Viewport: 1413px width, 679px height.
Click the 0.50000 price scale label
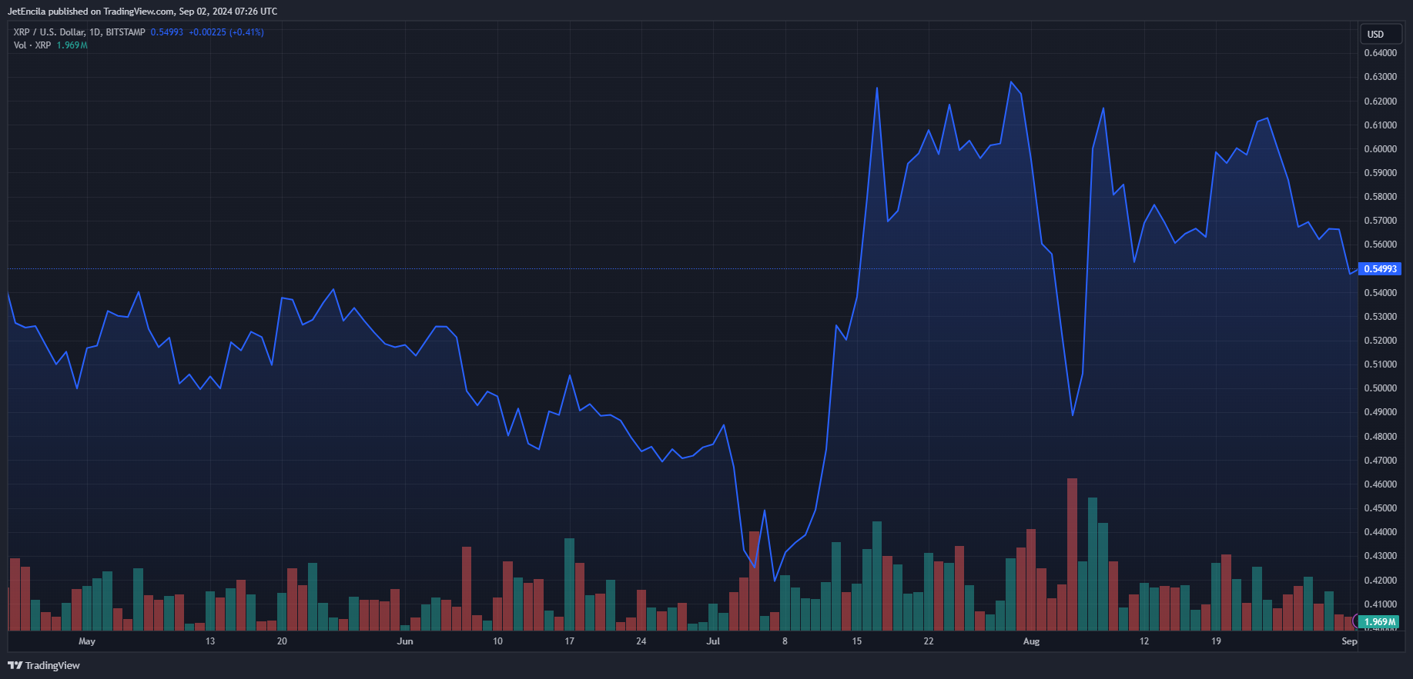pos(1380,388)
